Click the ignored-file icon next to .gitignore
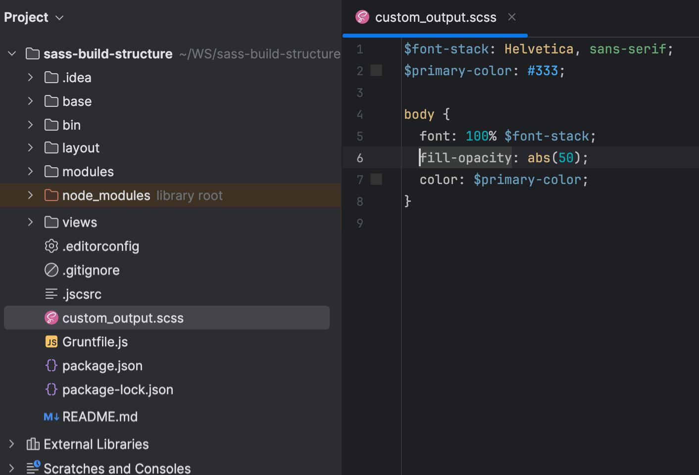Image resolution: width=699 pixels, height=475 pixels. [51, 270]
